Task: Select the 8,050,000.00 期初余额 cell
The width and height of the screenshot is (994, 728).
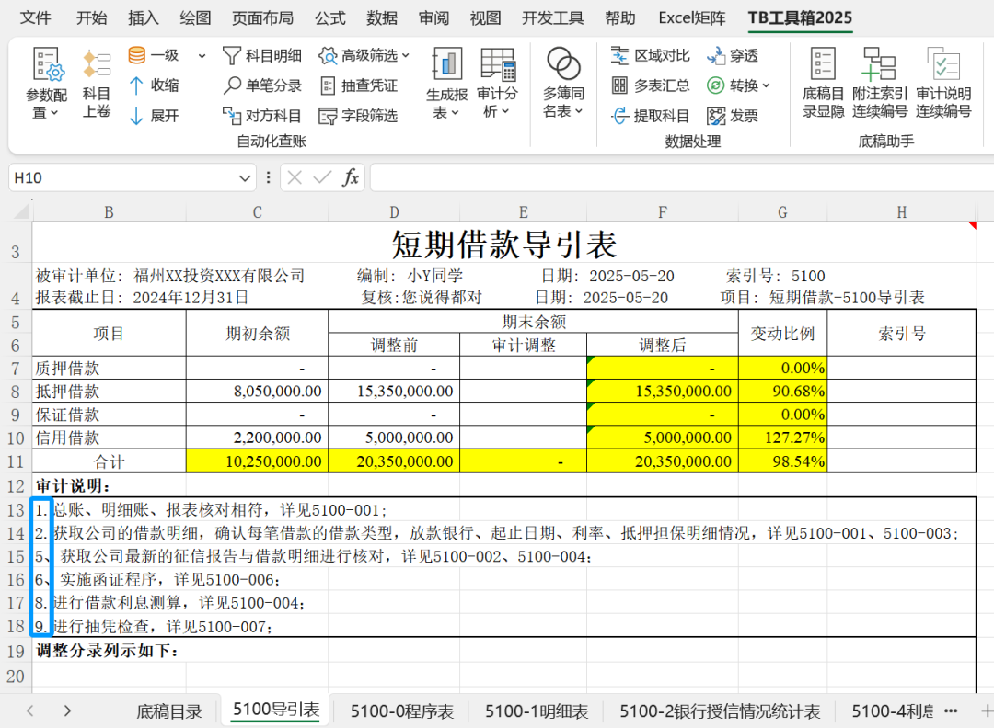Action: click(x=258, y=392)
